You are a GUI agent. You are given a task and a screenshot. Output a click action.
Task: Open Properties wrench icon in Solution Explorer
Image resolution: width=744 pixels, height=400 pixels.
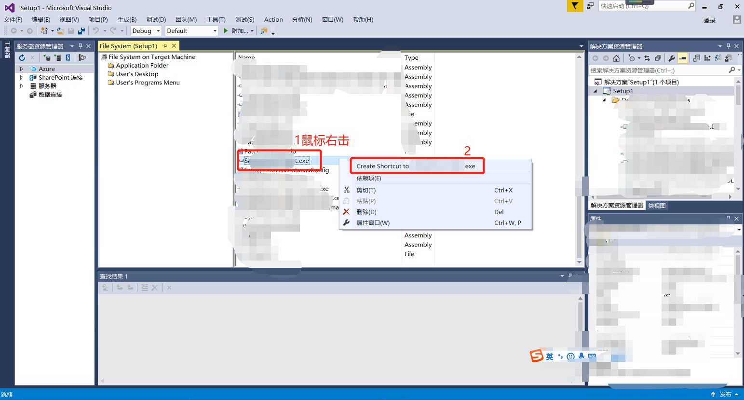pos(671,58)
